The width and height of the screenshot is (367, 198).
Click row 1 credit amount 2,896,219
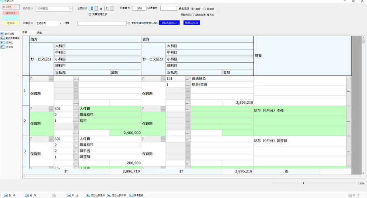(x=238, y=103)
